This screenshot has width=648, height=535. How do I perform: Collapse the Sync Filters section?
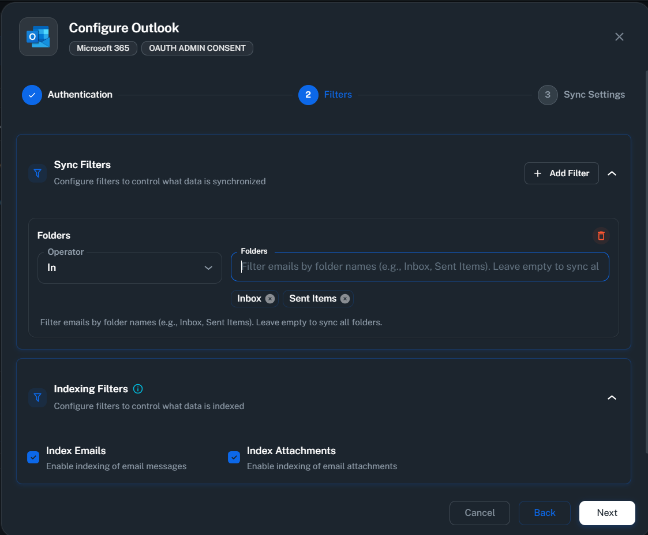(x=612, y=173)
